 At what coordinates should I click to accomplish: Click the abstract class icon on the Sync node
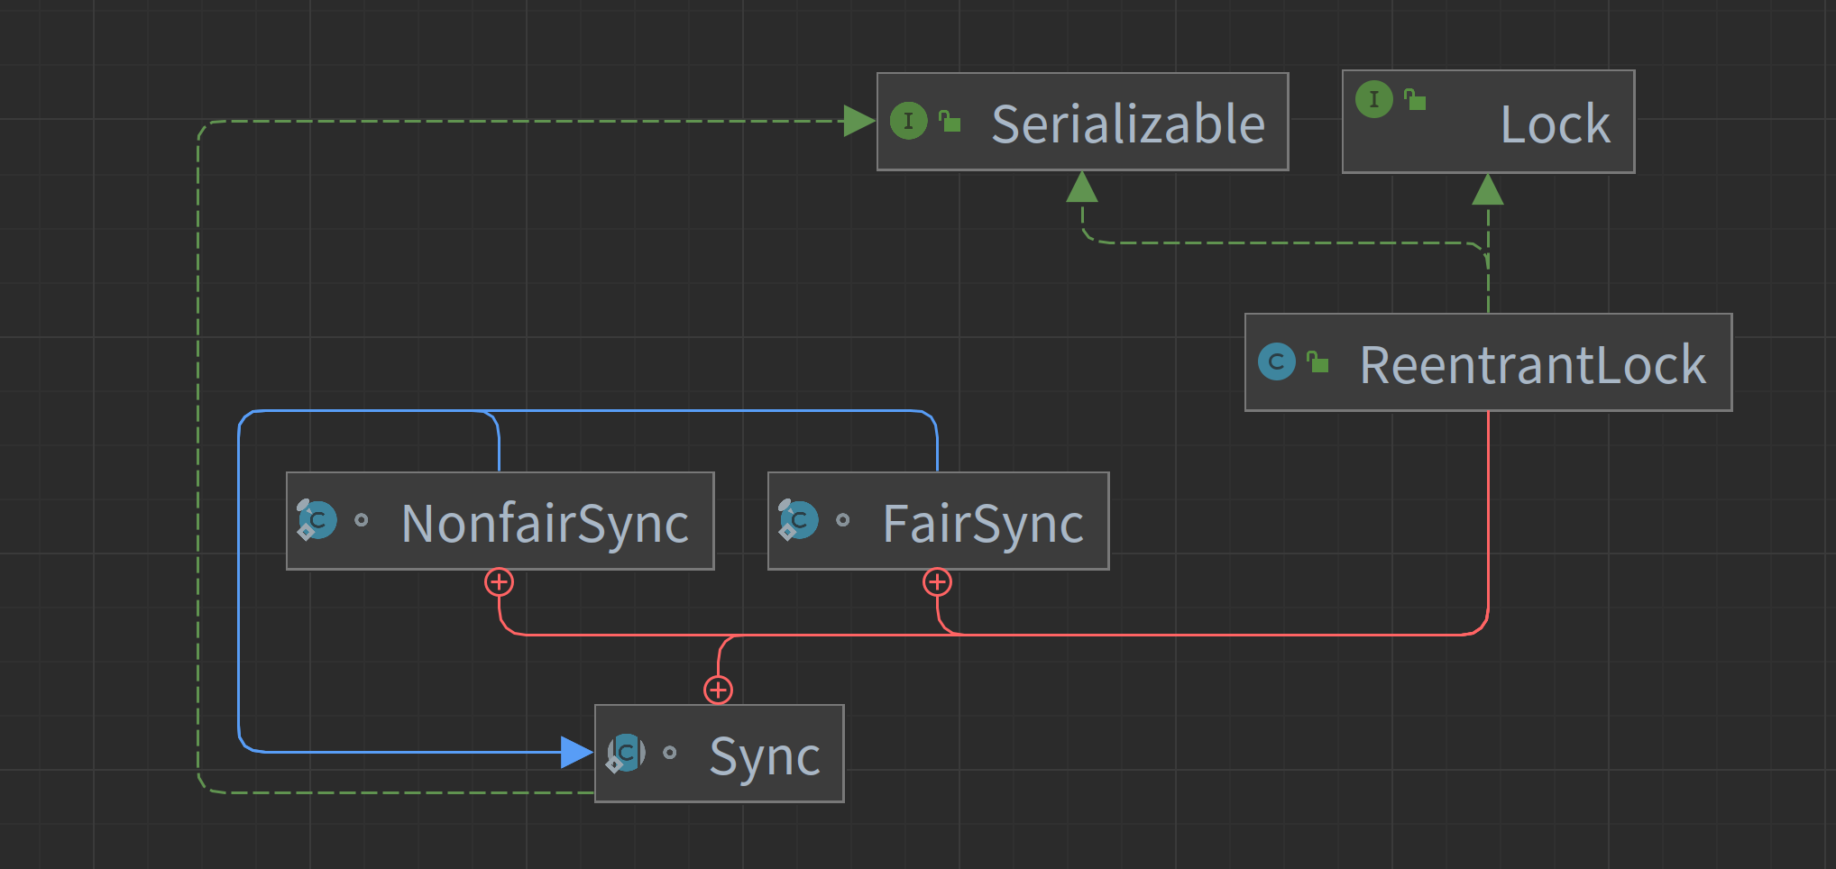[626, 753]
